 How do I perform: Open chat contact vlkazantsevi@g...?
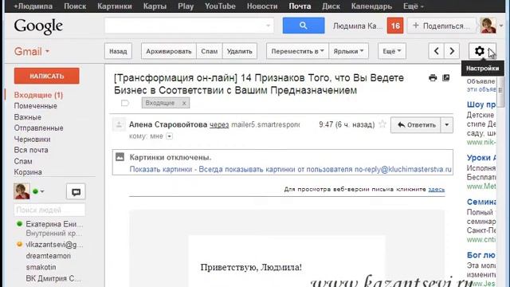coord(54,245)
